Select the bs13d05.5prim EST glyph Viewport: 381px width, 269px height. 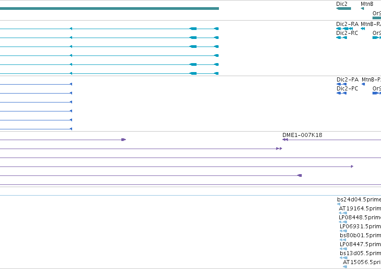343,258
